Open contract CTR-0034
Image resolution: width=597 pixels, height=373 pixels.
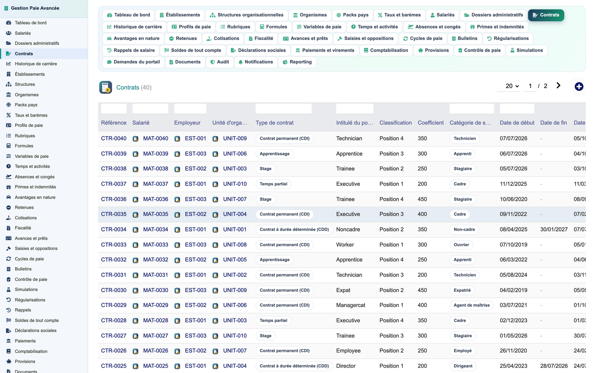(x=114, y=229)
